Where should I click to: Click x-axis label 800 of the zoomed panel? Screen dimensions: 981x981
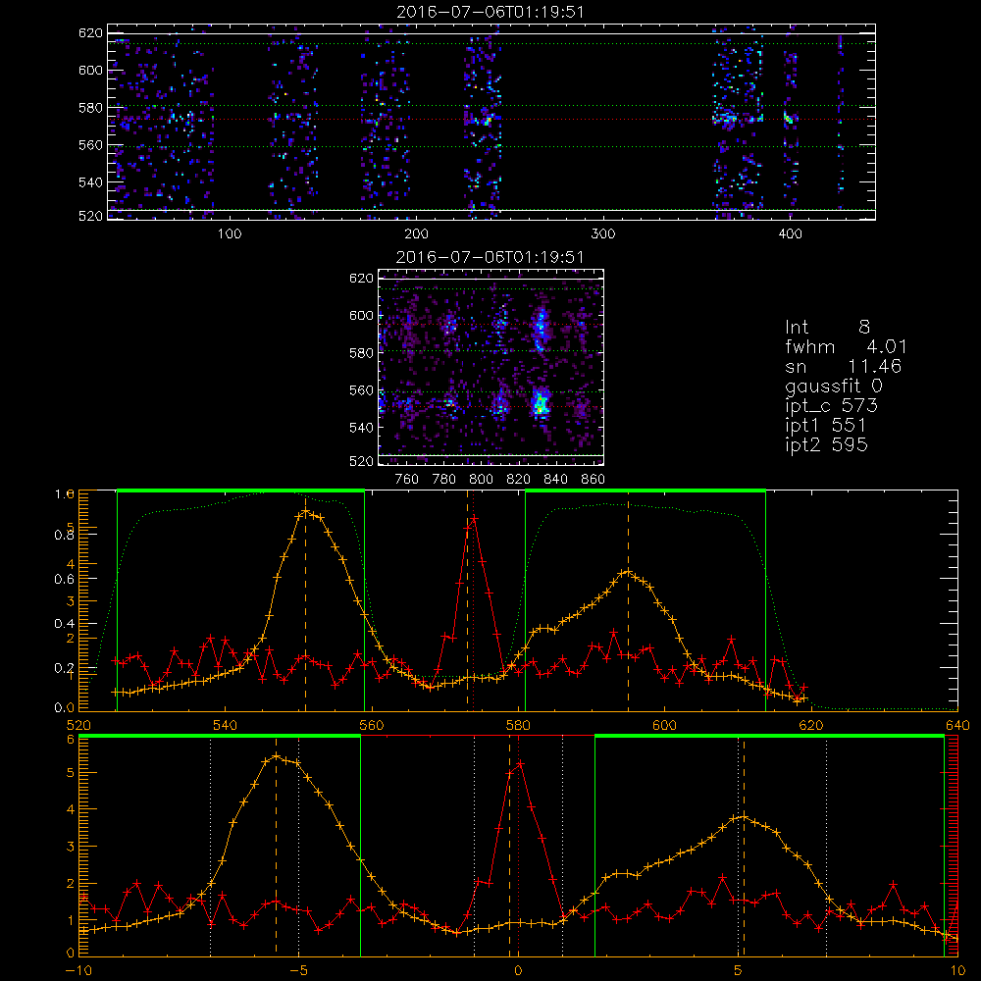(x=481, y=480)
